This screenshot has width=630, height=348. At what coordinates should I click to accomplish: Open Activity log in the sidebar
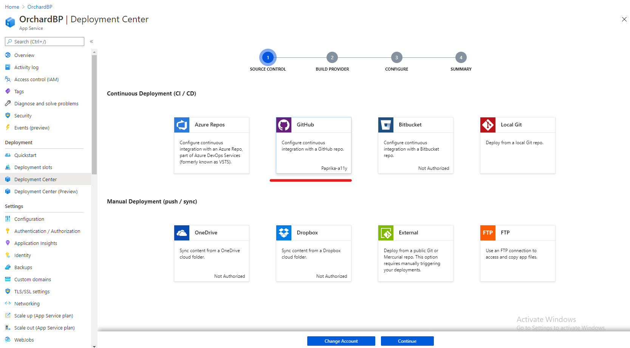[x=26, y=68]
